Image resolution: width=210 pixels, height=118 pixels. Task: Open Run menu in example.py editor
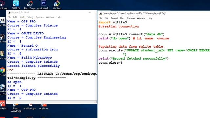[x=122, y=18]
